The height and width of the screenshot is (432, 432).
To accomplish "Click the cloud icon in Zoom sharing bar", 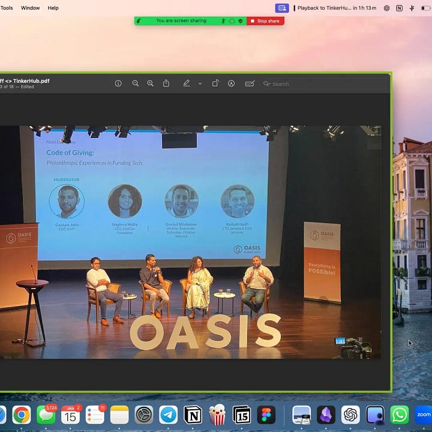I will 232,21.
